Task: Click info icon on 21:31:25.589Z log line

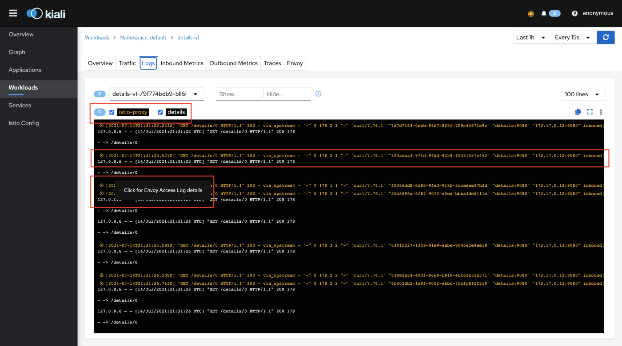Action: pos(102,245)
